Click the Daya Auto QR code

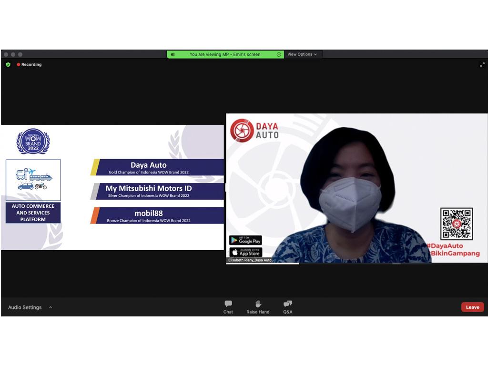point(456,224)
